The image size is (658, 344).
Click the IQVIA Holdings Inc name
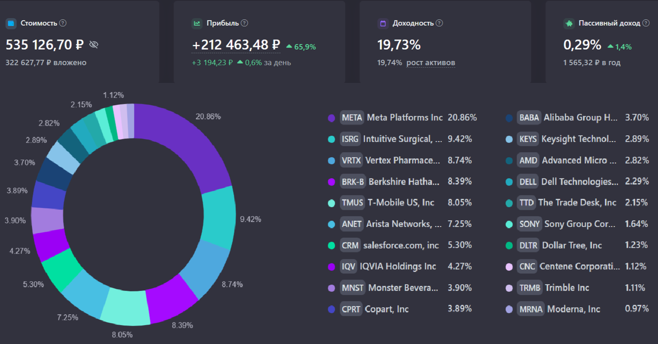coord(398,266)
